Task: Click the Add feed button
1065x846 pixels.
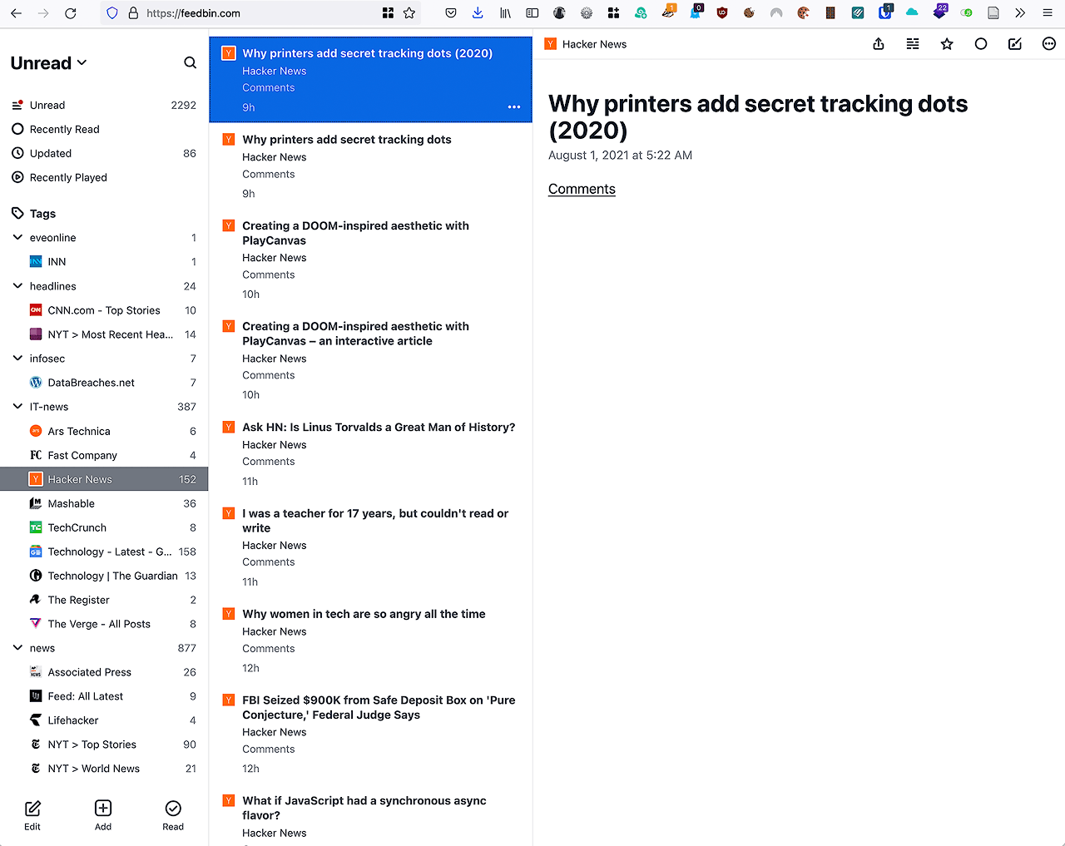Action: (x=103, y=815)
